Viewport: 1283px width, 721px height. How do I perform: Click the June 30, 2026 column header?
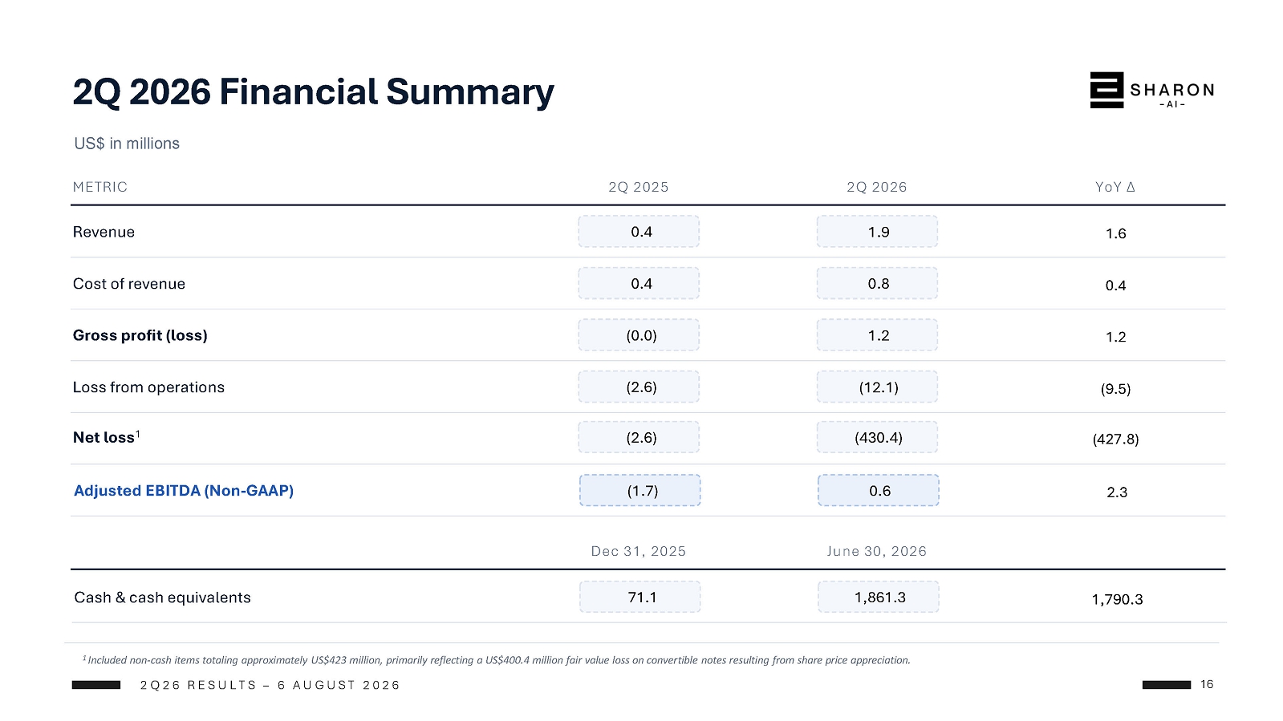(x=877, y=551)
